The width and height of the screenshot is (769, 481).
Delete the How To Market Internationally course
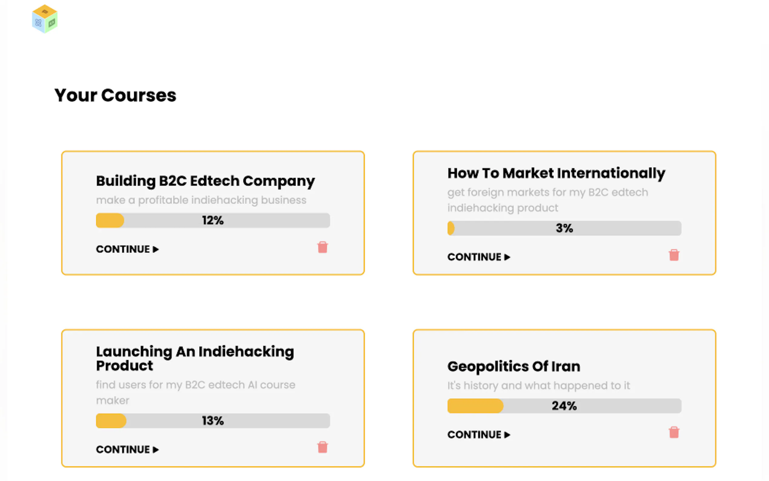[x=674, y=255]
